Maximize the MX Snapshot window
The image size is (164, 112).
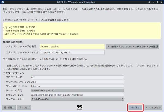[x=157, y=2]
